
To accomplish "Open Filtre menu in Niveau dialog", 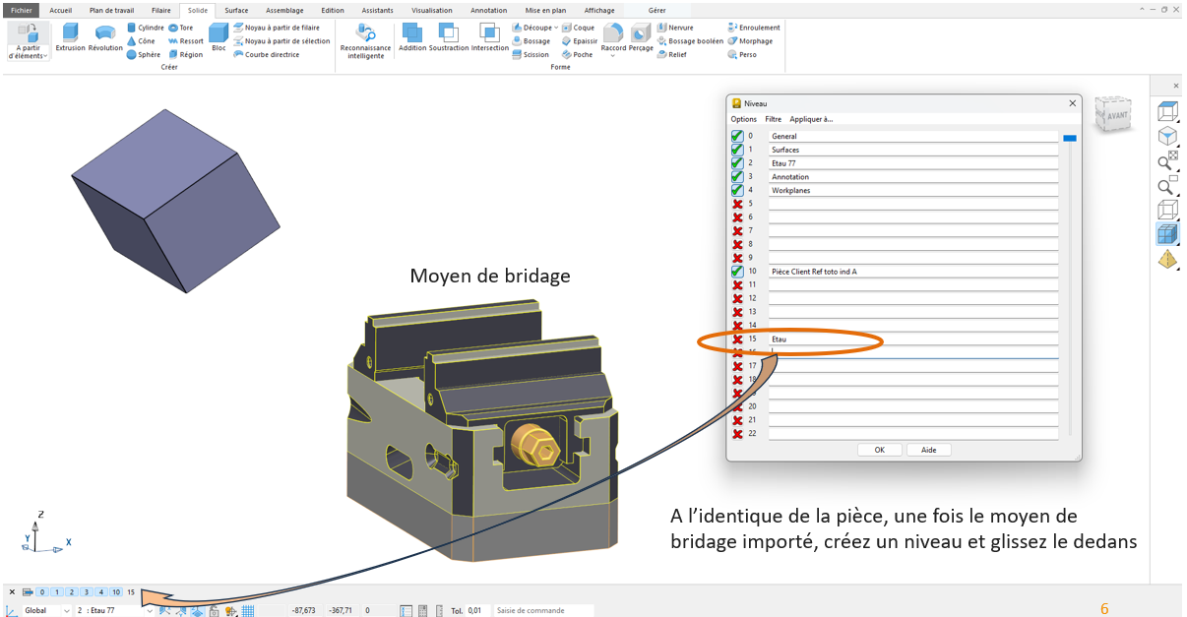I will (x=774, y=119).
